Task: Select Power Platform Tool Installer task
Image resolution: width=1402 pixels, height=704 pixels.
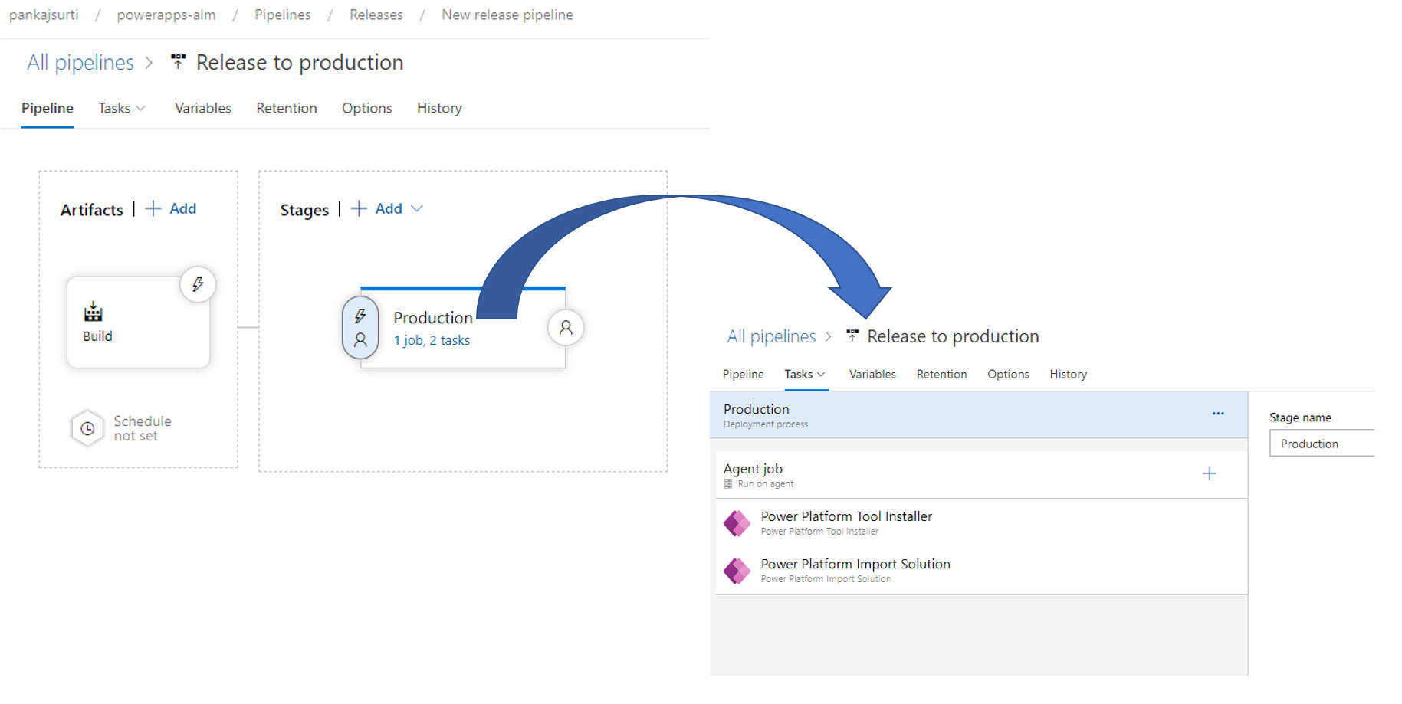Action: [x=846, y=522]
